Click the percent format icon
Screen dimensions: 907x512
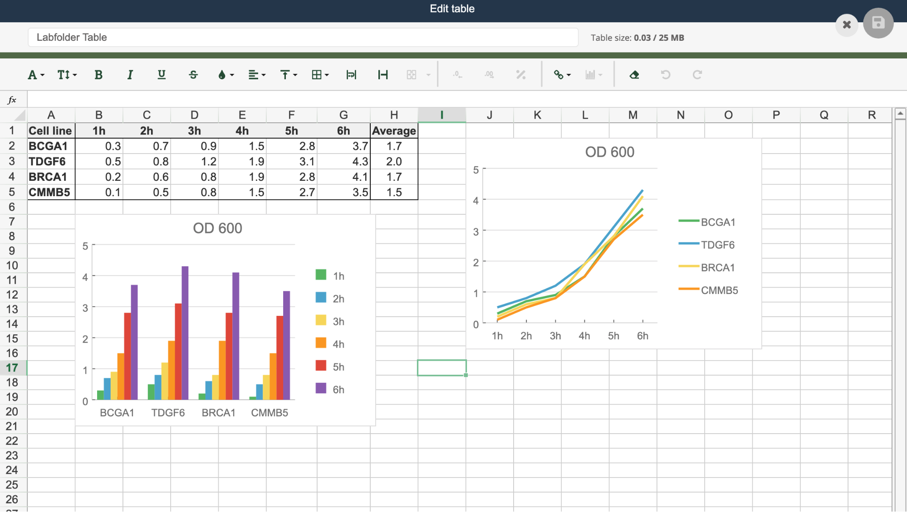point(521,75)
